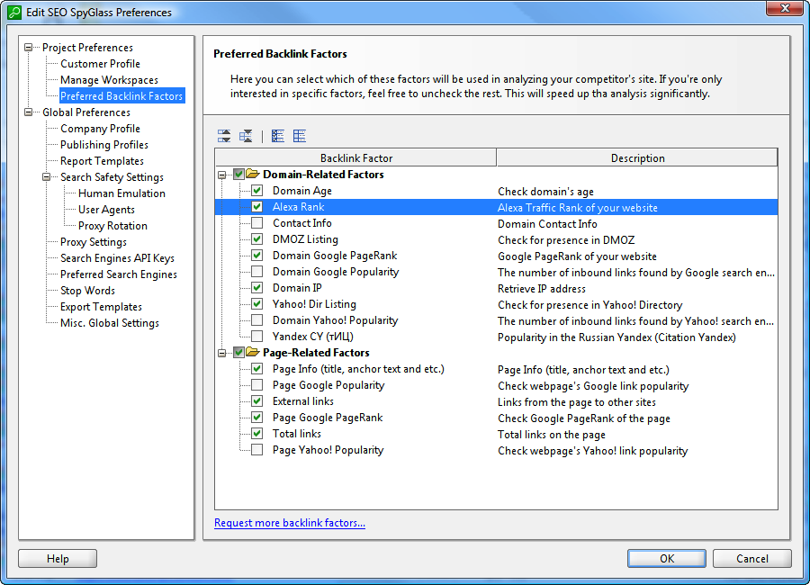Open Stop Words settings
The image size is (810, 585).
click(88, 290)
